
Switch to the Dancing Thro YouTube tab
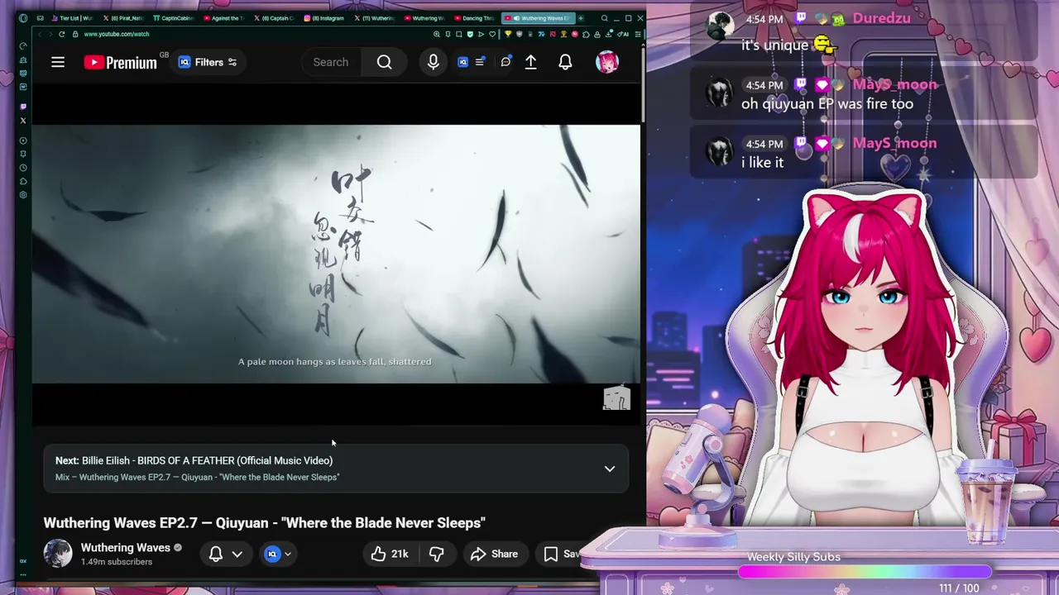coord(475,18)
